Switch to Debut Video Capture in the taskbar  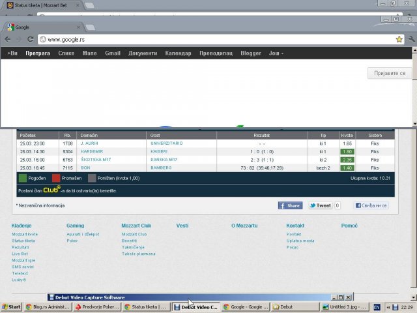pos(196,307)
